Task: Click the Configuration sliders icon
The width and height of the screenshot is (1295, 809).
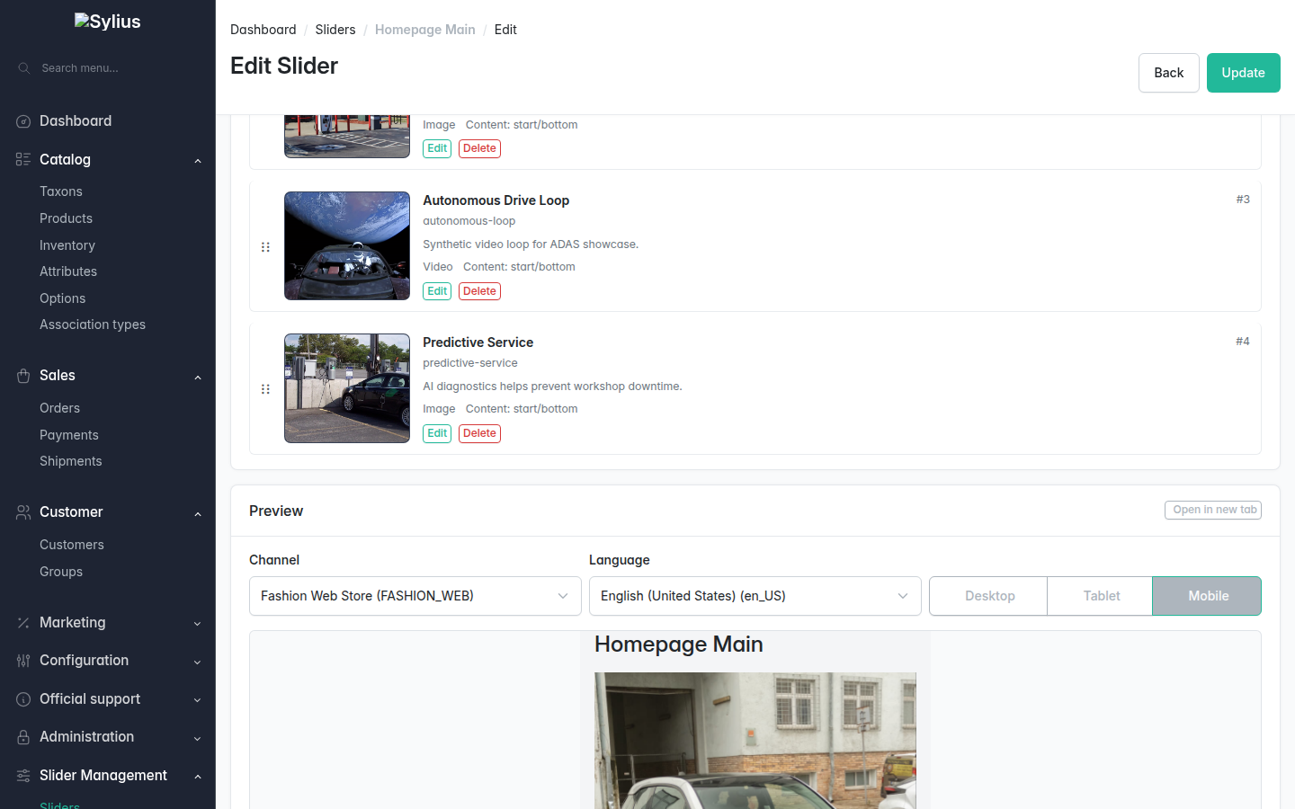Action: 23,661
